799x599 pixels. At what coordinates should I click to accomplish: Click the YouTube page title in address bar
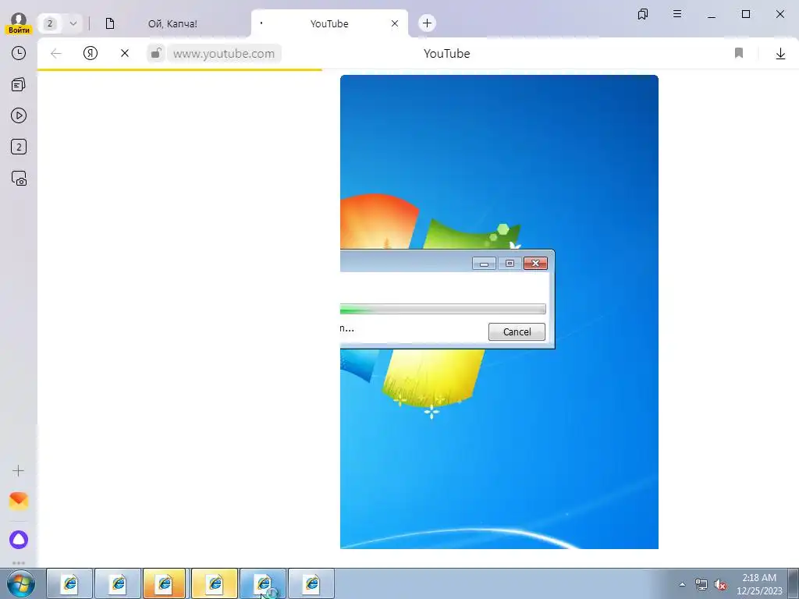446,54
